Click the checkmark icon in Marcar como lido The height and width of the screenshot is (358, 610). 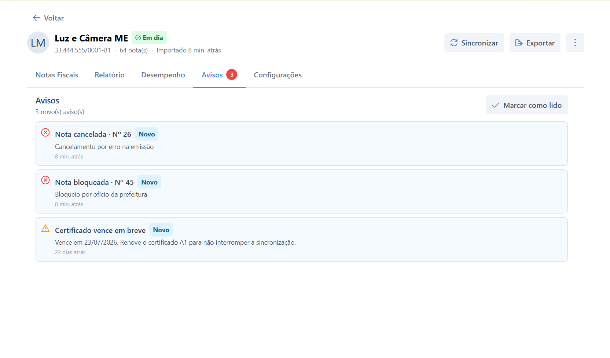pyautogui.click(x=496, y=105)
